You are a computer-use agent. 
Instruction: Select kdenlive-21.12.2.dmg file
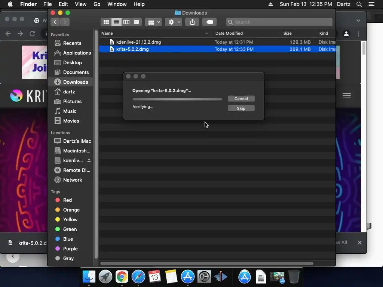click(x=217, y=42)
